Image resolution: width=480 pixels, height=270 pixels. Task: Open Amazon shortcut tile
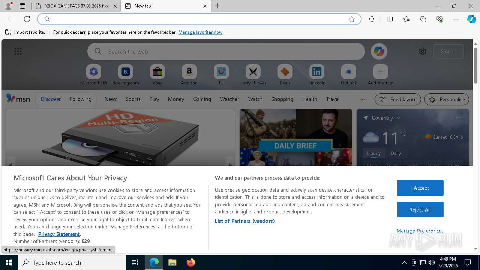(x=189, y=75)
